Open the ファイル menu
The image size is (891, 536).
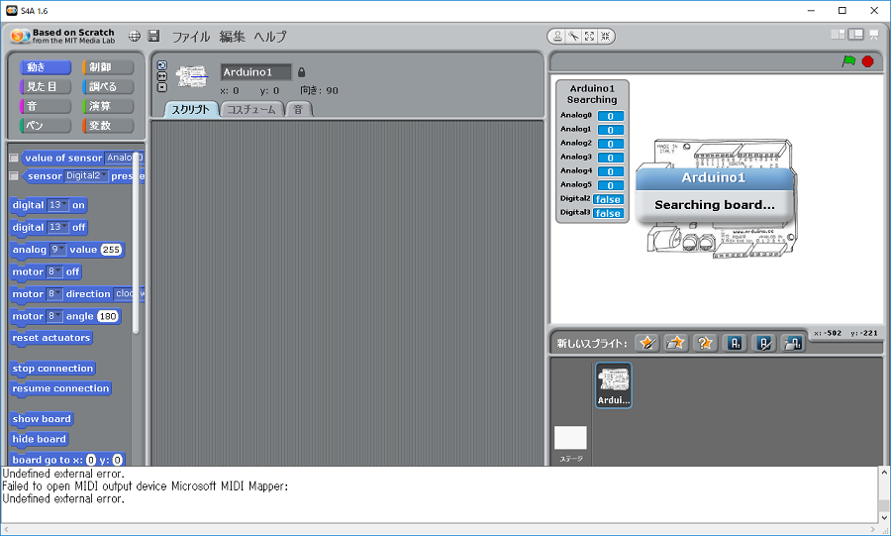tap(191, 37)
